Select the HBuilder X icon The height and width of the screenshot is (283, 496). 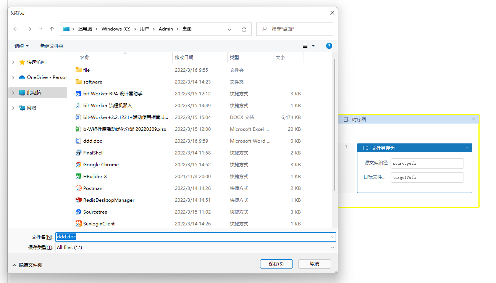(x=79, y=177)
